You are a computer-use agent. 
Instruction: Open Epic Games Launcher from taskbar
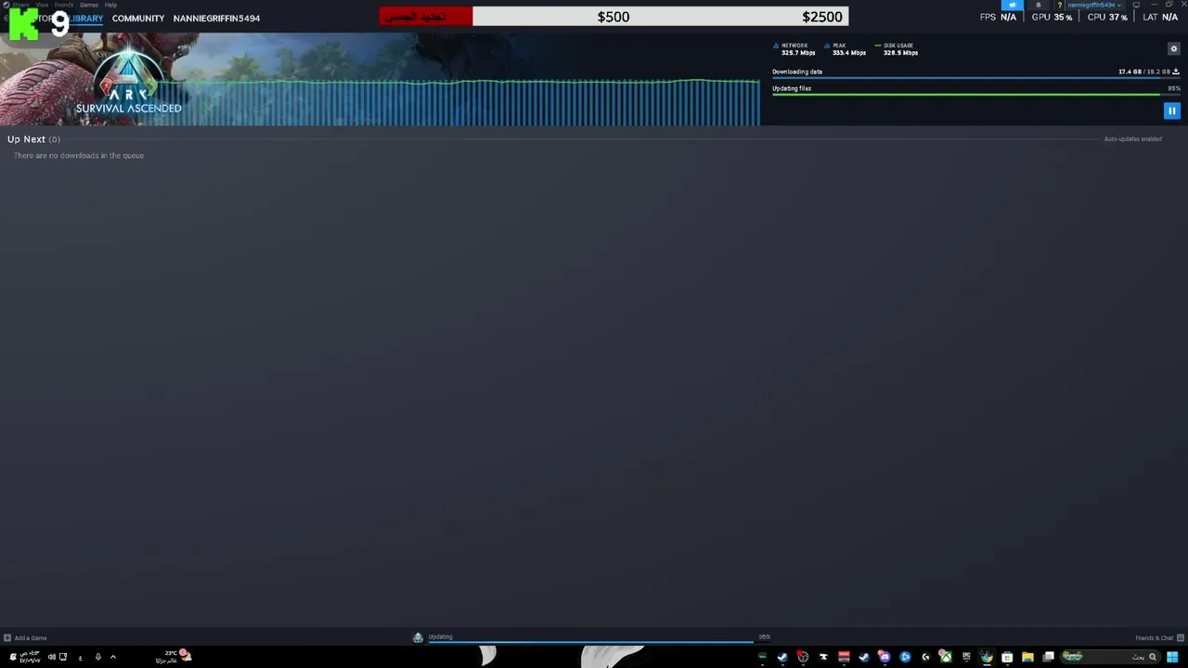point(966,657)
